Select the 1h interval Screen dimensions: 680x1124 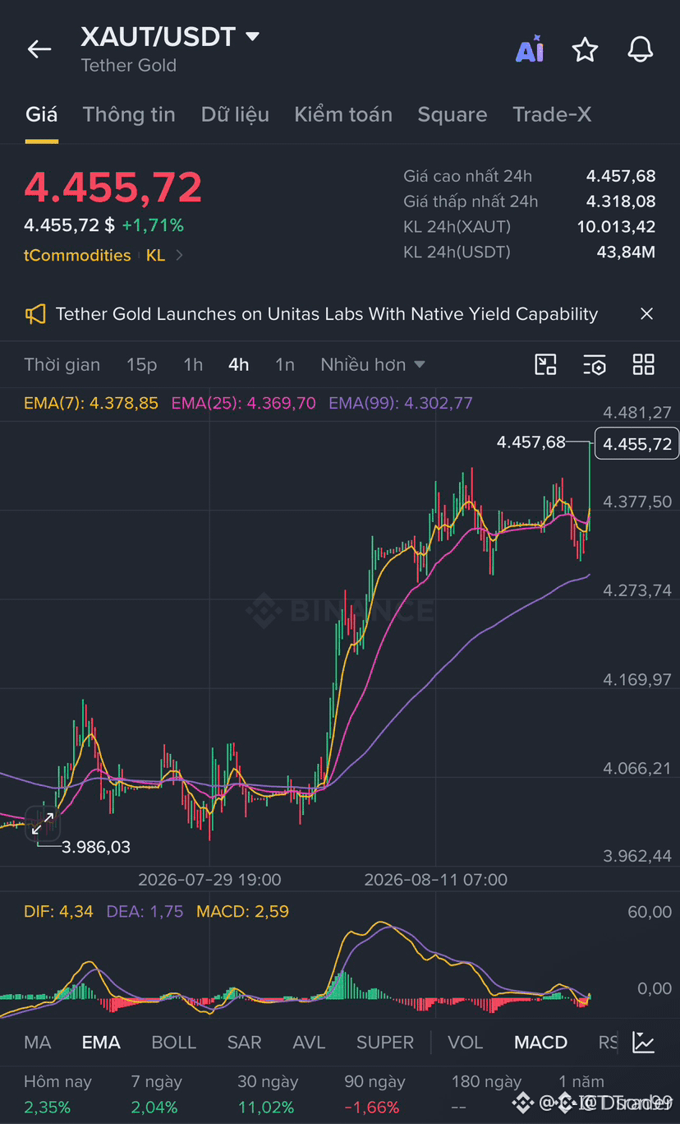pos(193,364)
